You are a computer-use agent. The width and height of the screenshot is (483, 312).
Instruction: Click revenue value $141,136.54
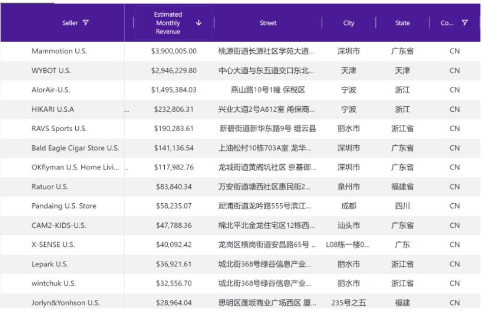tap(174, 148)
